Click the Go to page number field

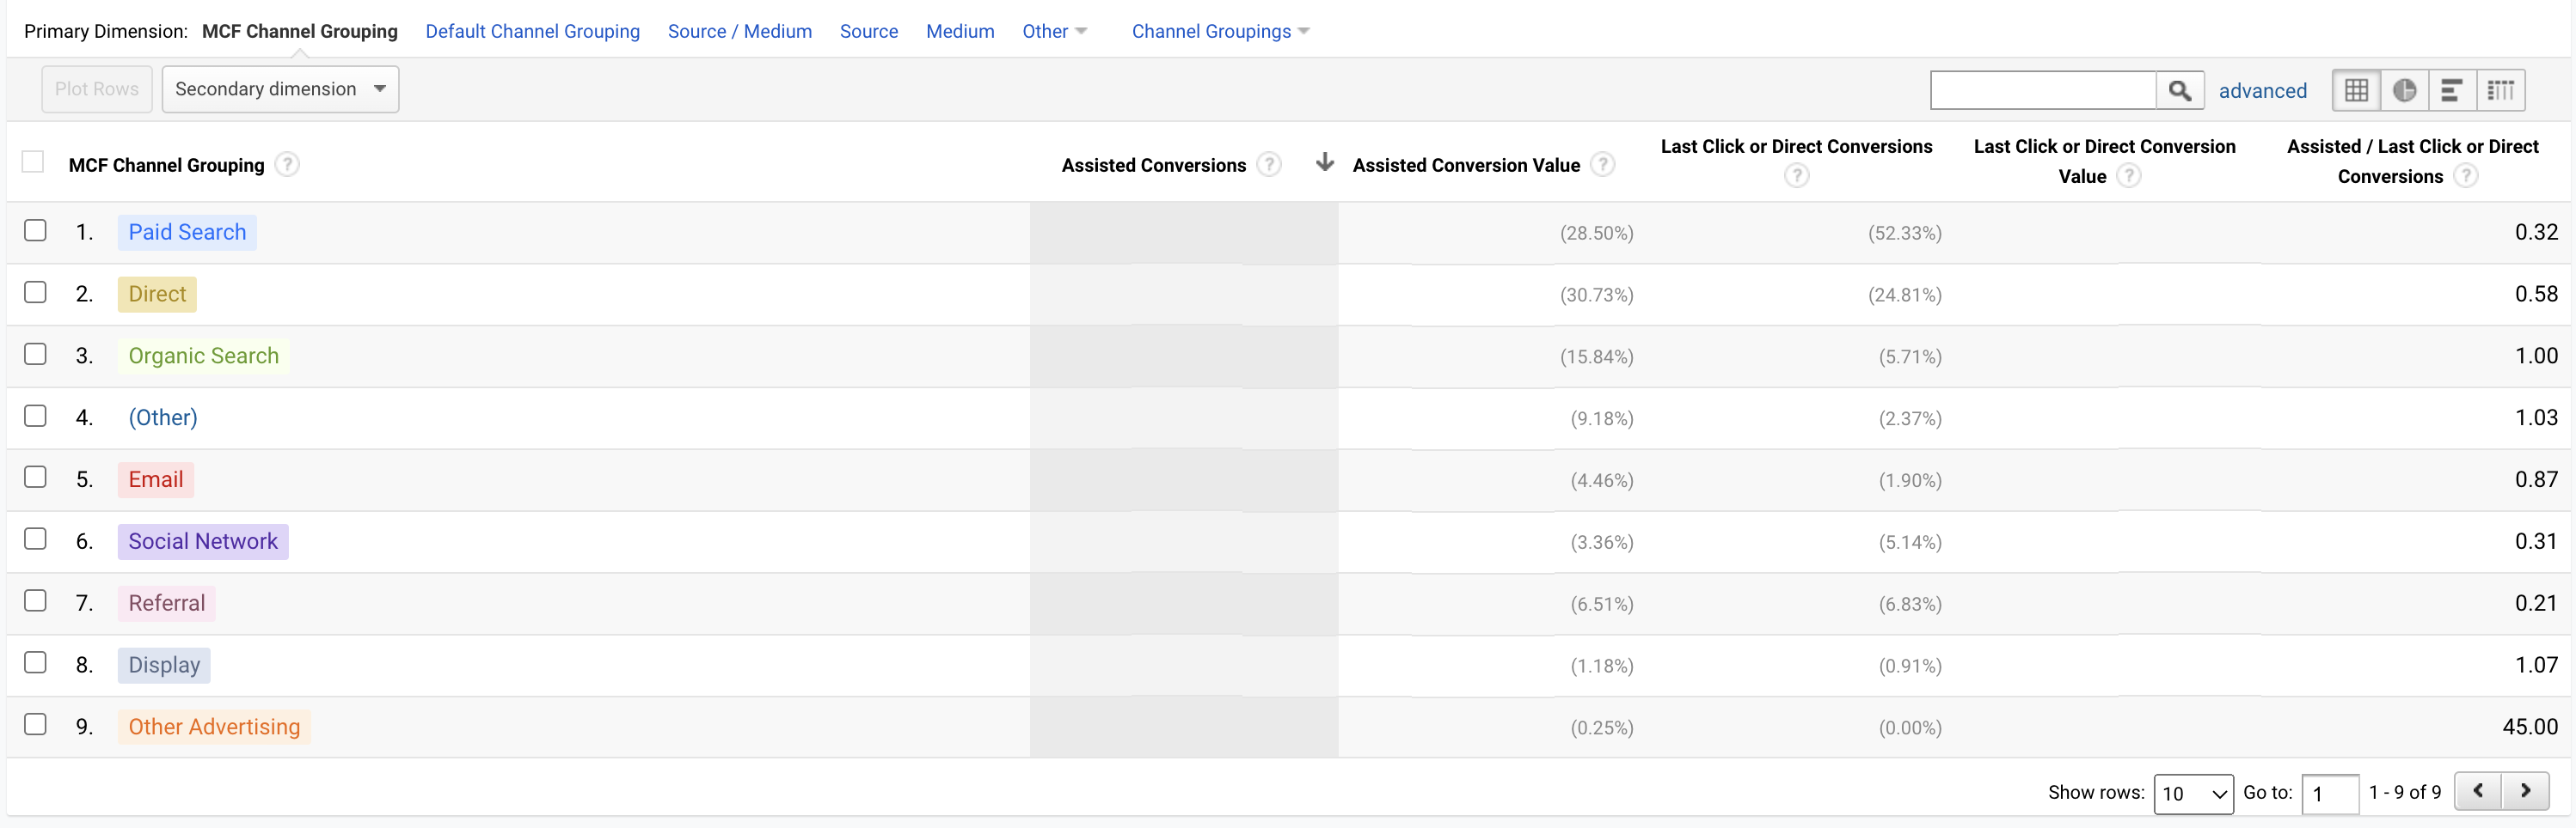tap(2329, 793)
